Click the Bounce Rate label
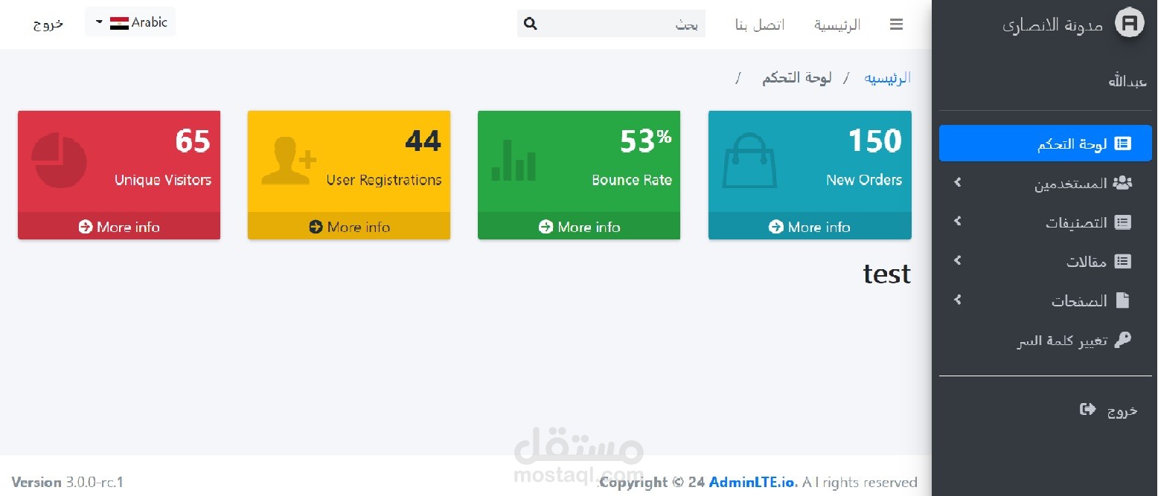 coord(632,180)
